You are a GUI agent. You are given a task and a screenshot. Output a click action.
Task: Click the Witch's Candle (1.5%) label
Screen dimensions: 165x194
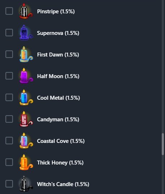coord(63,184)
